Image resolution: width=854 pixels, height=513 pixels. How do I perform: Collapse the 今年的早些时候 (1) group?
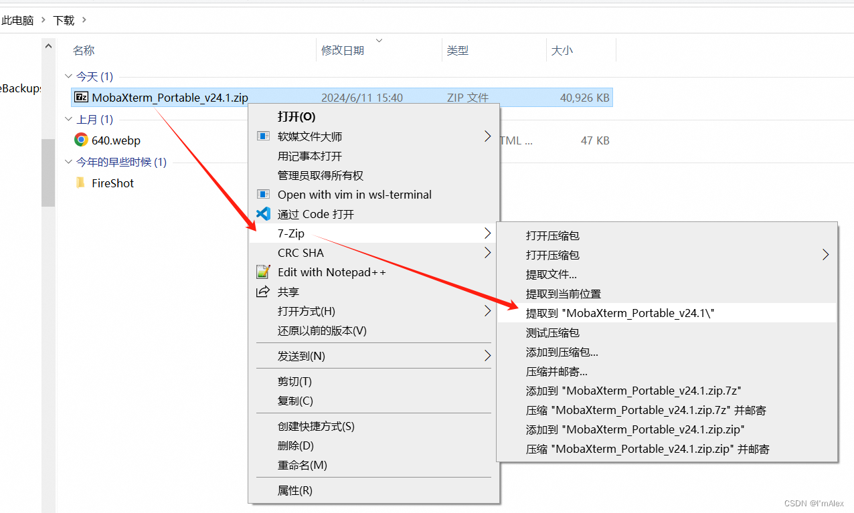(x=68, y=162)
